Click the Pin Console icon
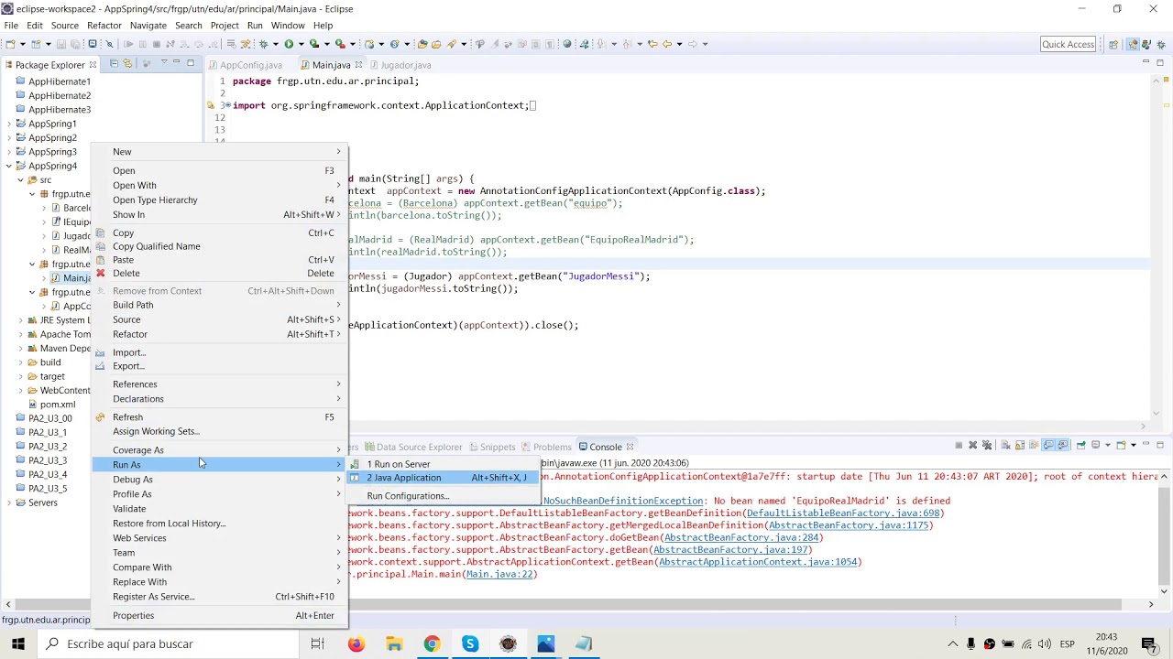The image size is (1173, 659). point(1081,446)
